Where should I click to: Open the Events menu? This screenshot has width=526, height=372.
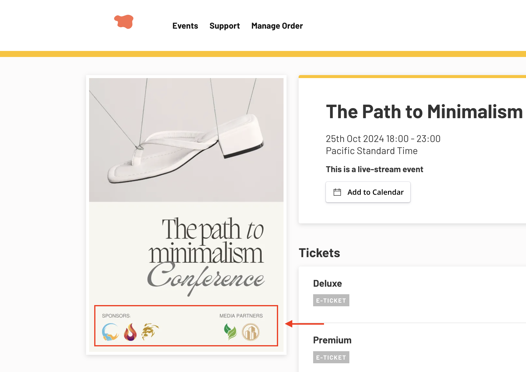(x=185, y=26)
